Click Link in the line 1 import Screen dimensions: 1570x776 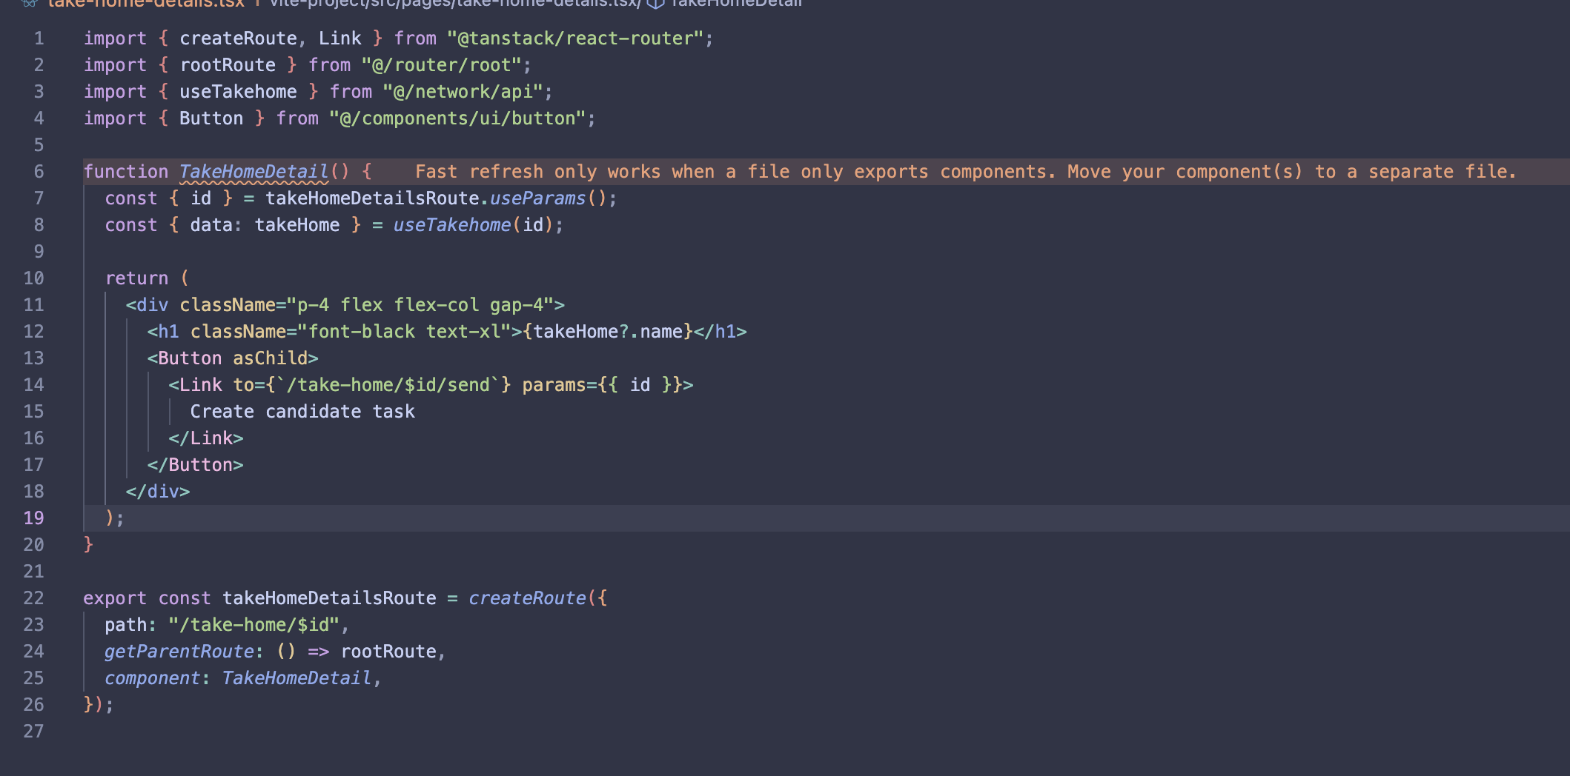click(340, 39)
